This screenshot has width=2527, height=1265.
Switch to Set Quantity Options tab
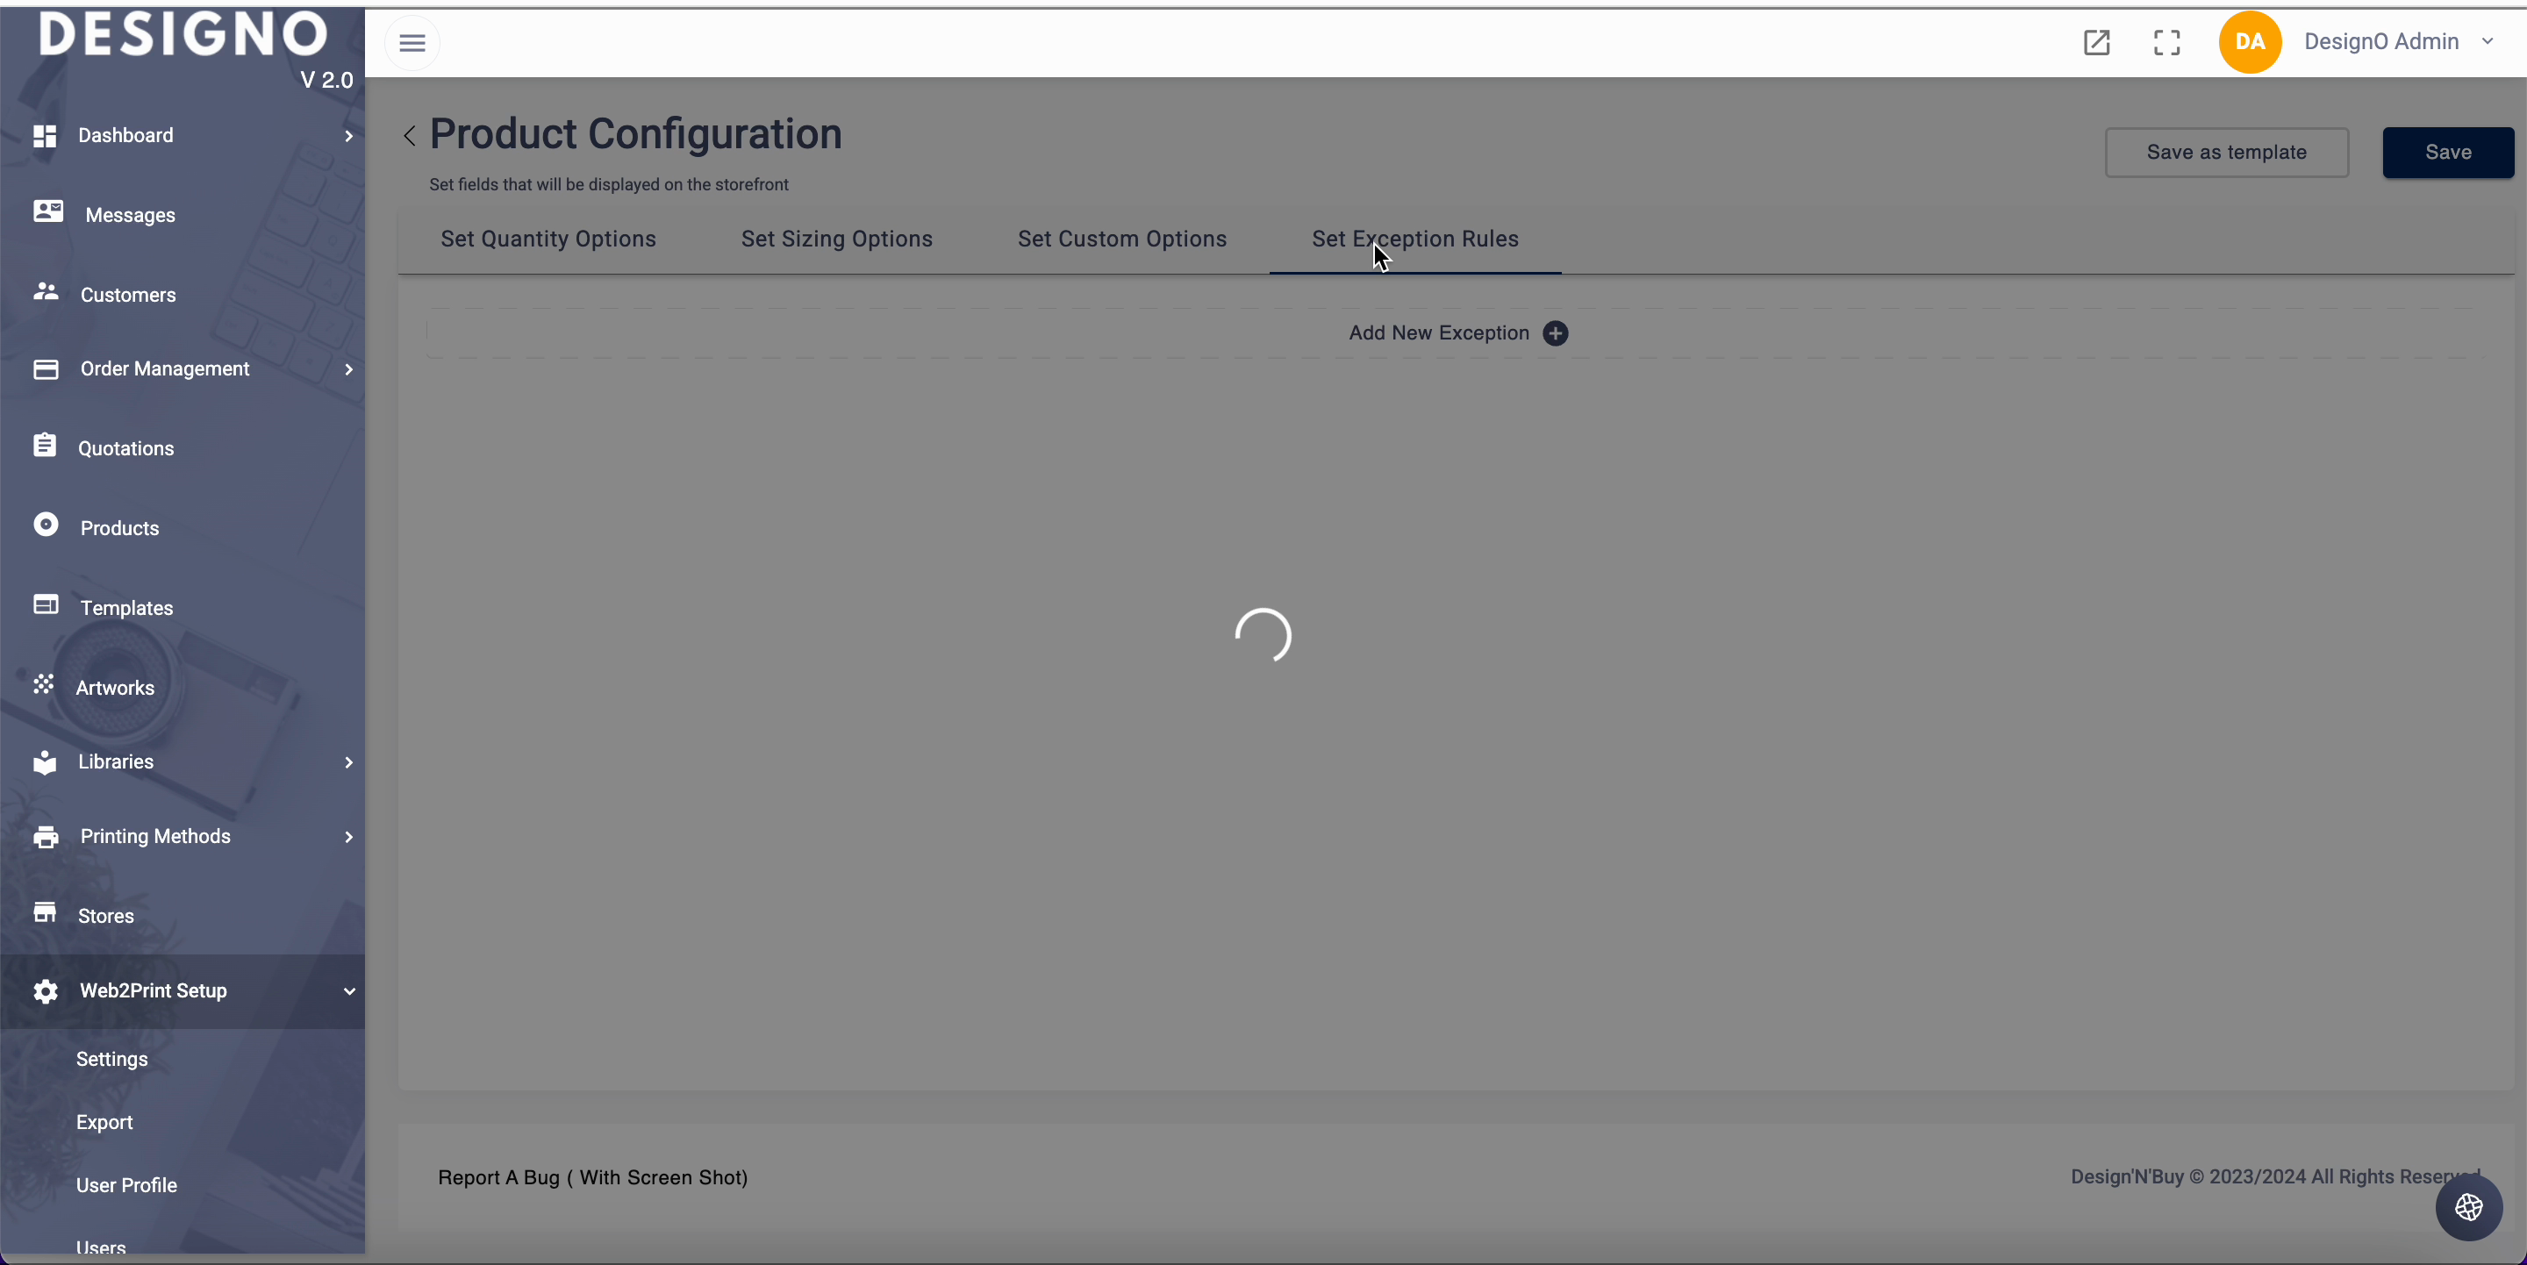548,239
